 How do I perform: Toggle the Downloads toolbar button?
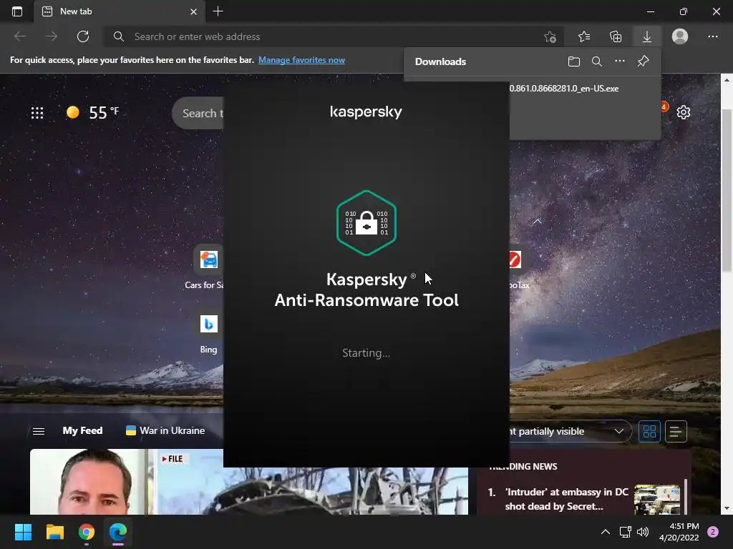(x=647, y=36)
